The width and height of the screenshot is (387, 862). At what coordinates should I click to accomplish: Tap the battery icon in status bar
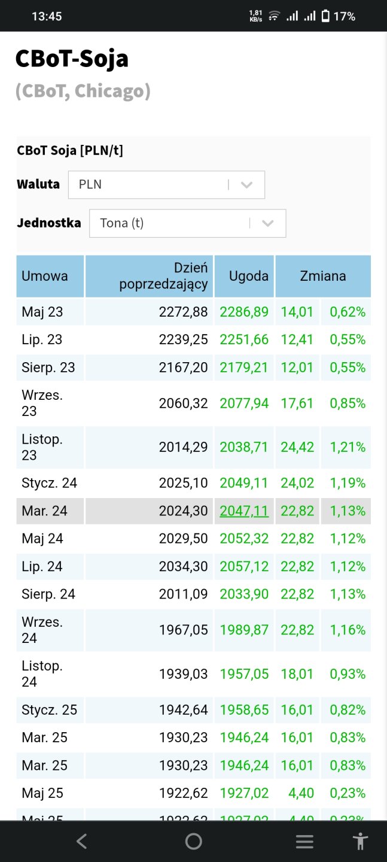[325, 16]
